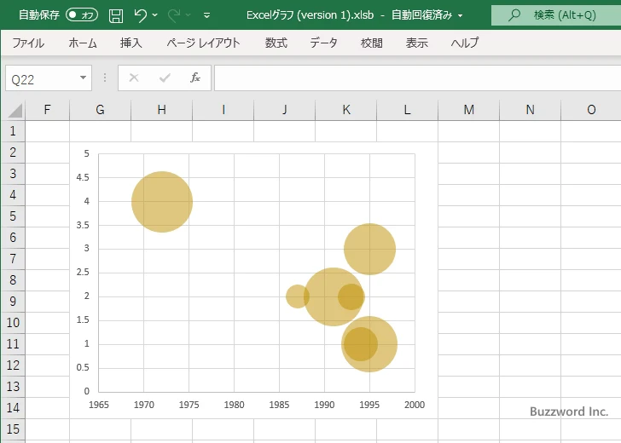Select the bubble at 1995 value 3
This screenshot has width=621, height=443.
369,249
